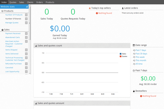Switch to the Clients tab

pyautogui.click(x=30, y=2)
